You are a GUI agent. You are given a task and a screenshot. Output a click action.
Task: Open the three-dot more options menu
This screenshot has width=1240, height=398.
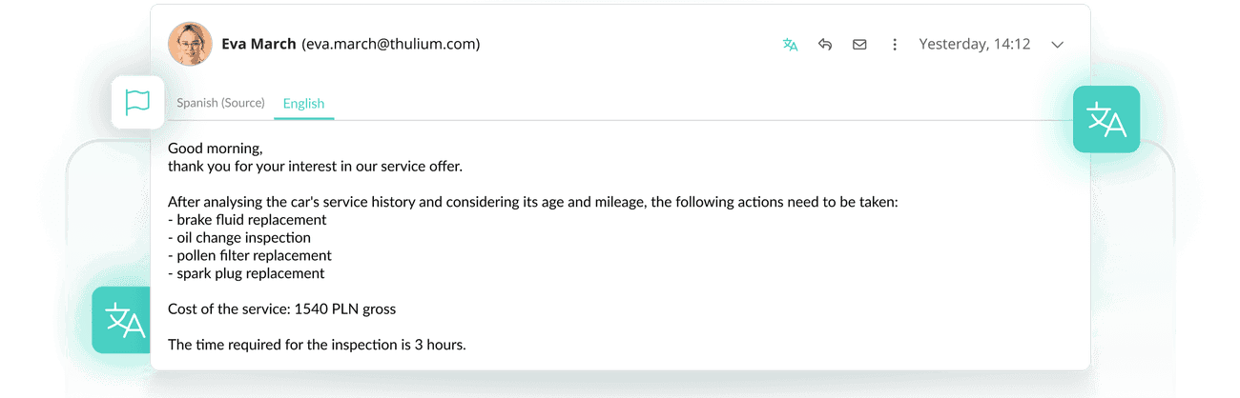pos(894,45)
